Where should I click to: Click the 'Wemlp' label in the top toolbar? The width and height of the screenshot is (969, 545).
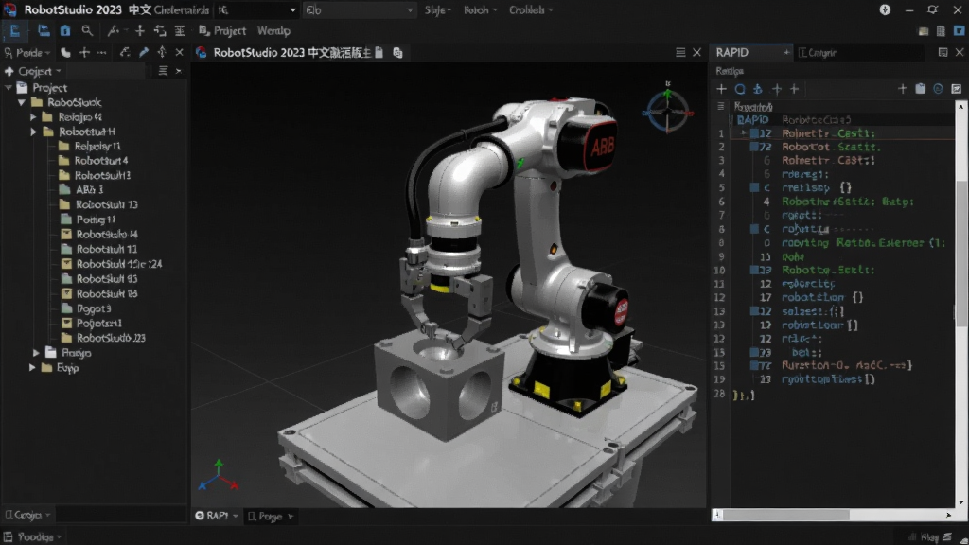(x=273, y=30)
